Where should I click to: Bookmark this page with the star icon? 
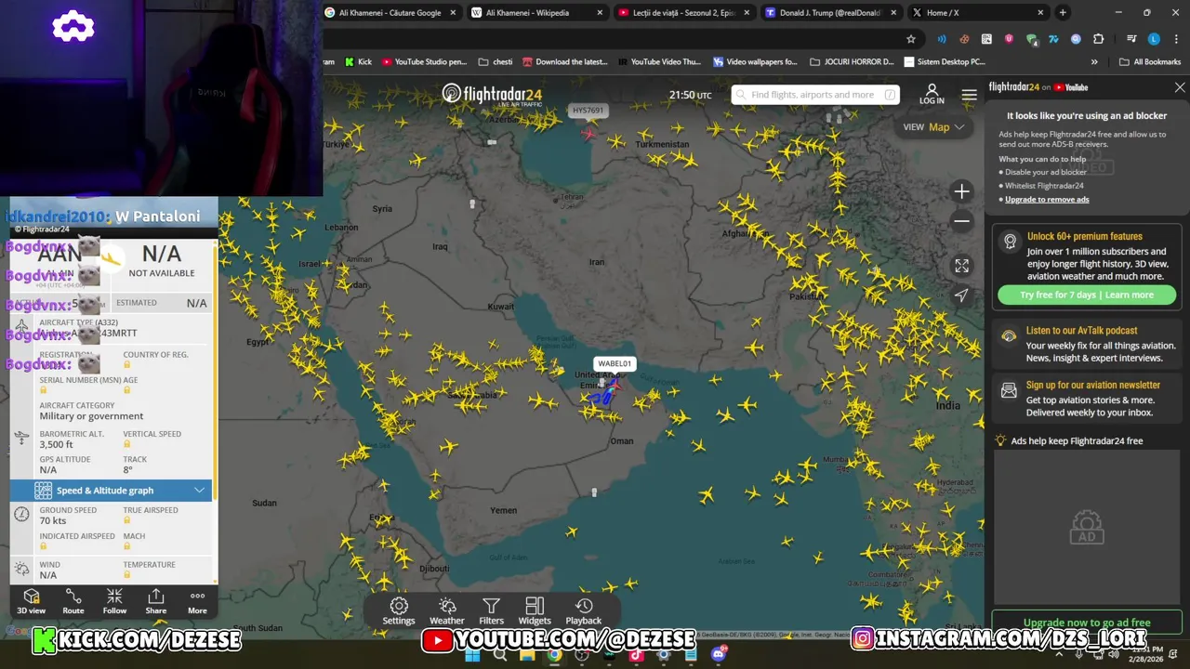pos(911,39)
